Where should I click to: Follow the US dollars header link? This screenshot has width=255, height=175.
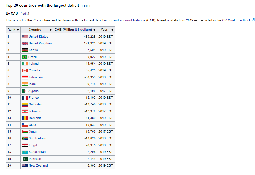(83, 30)
